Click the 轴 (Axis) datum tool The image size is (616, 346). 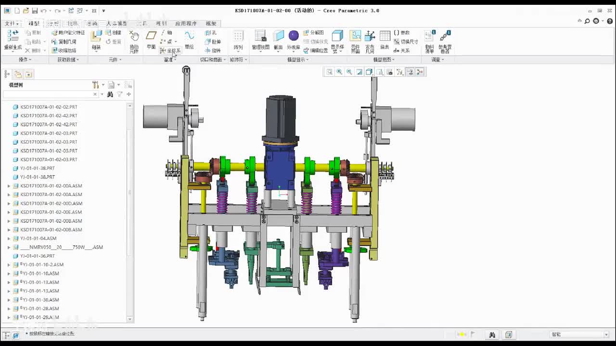[167, 33]
